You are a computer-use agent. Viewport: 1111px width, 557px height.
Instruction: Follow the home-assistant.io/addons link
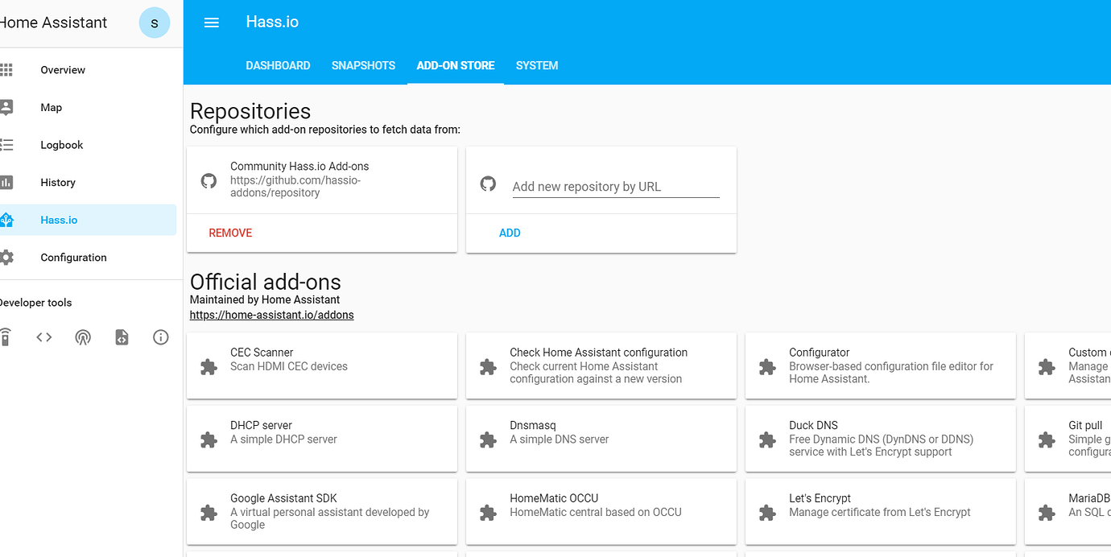(x=271, y=315)
